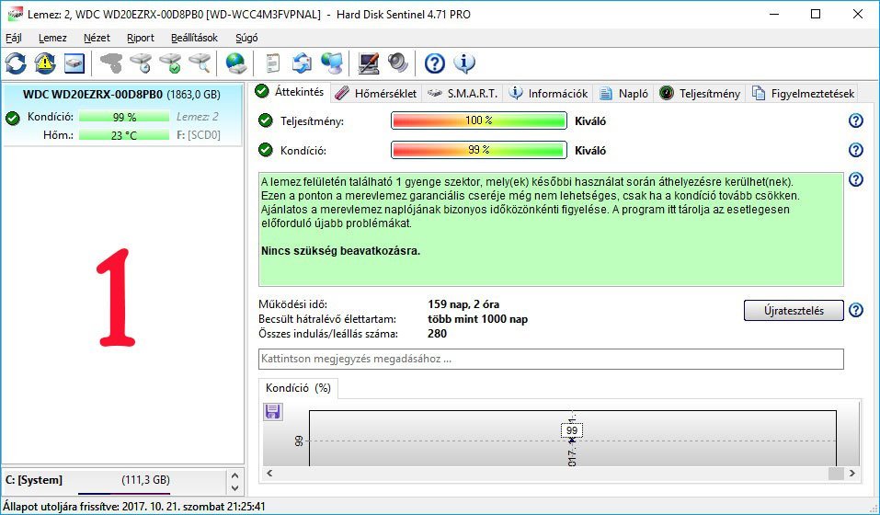Click the 99 % Kondíció gradient bar

[x=479, y=150]
